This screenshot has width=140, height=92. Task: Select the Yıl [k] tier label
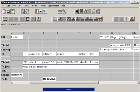click(5, 79)
